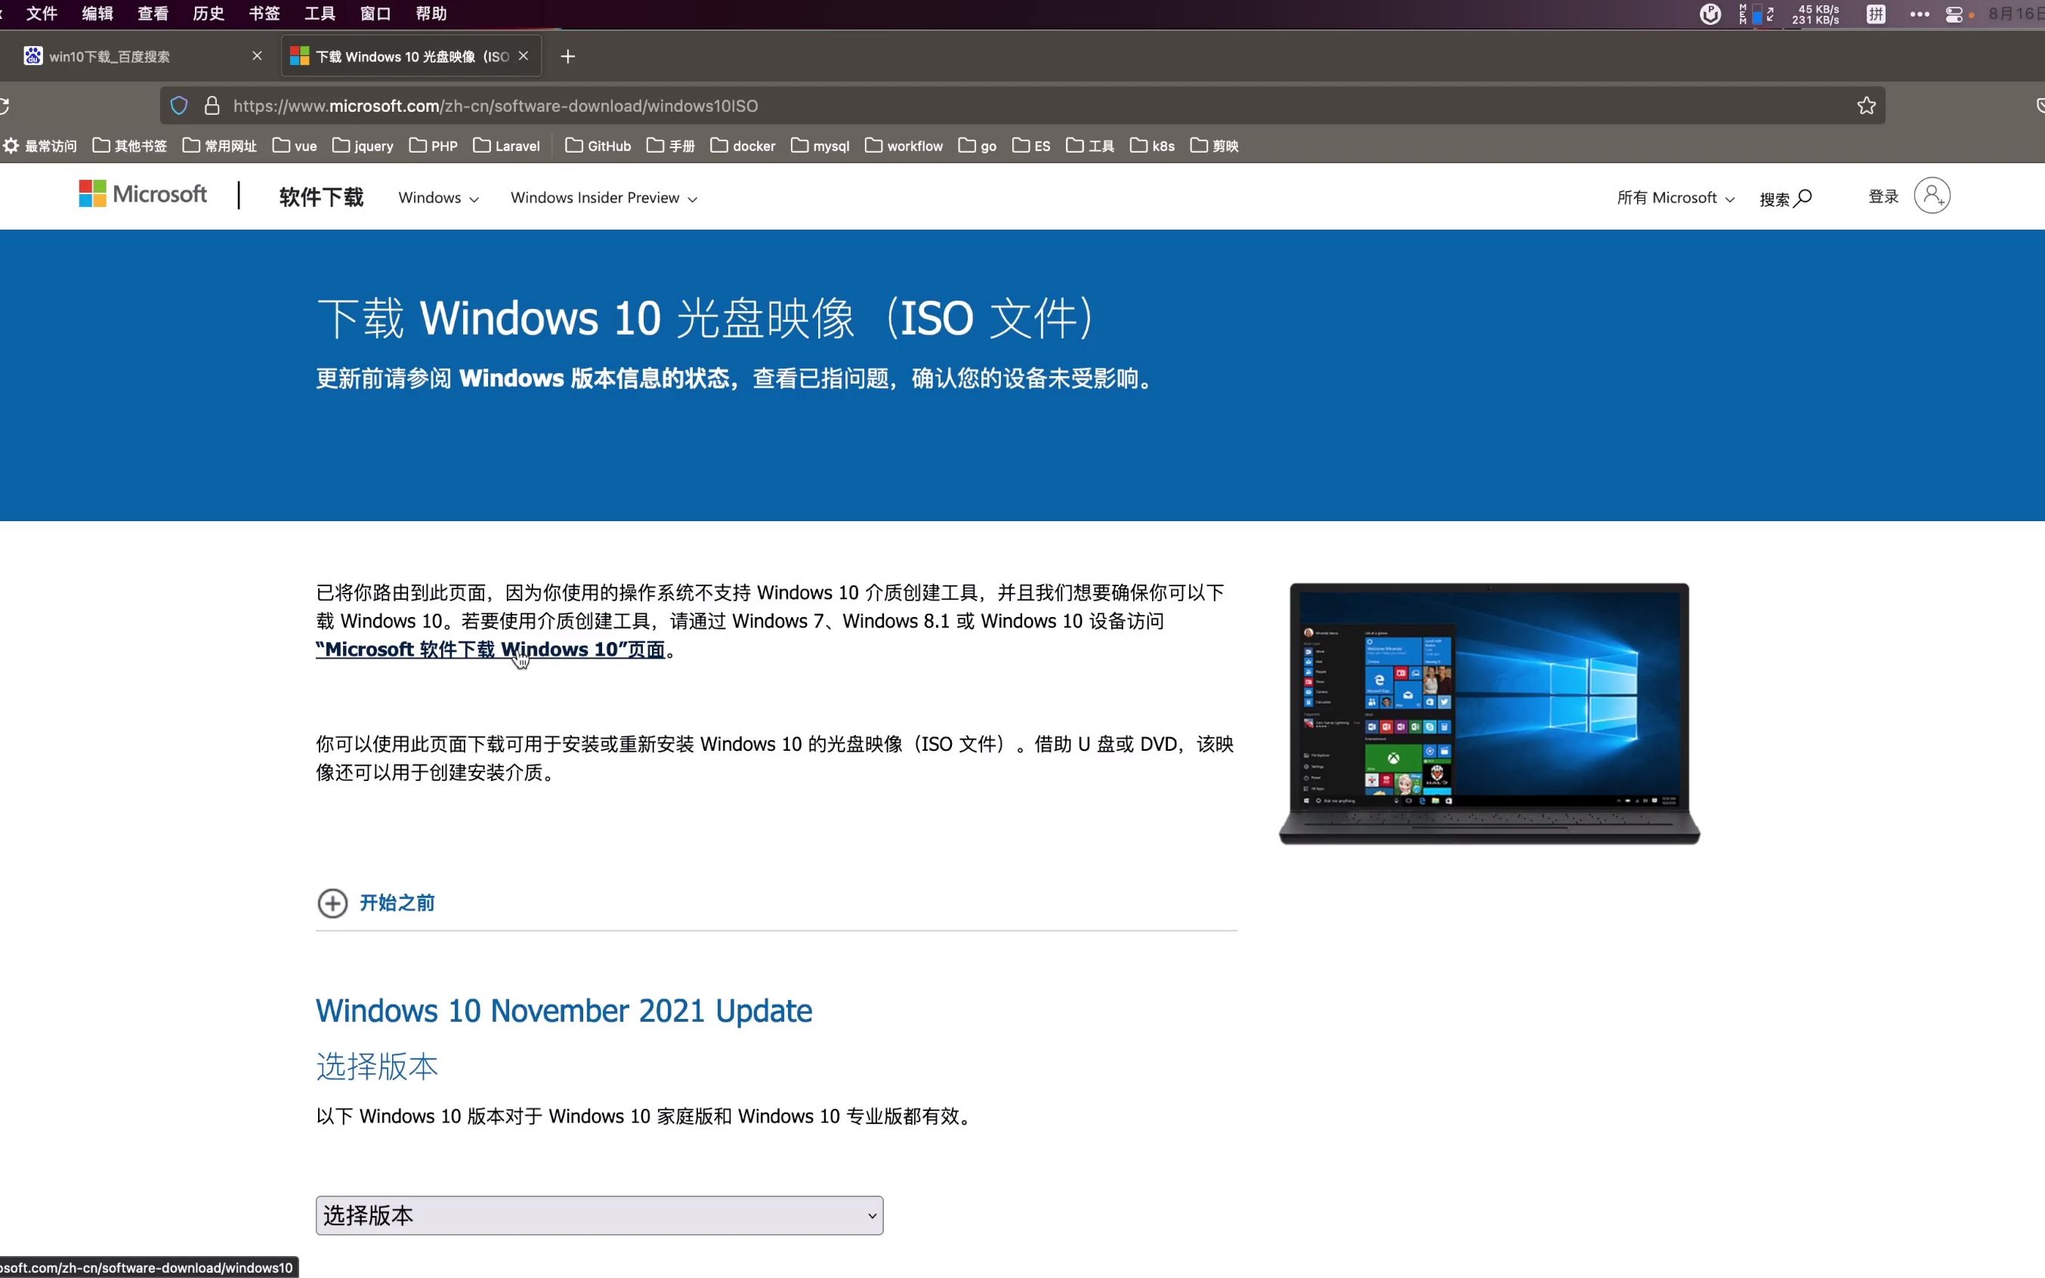2045x1278 pixels.
Task: Click the sign-in account avatar icon
Action: point(1932,196)
